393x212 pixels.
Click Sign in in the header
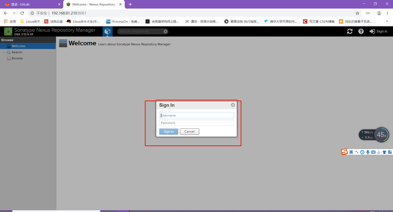pyautogui.click(x=379, y=31)
